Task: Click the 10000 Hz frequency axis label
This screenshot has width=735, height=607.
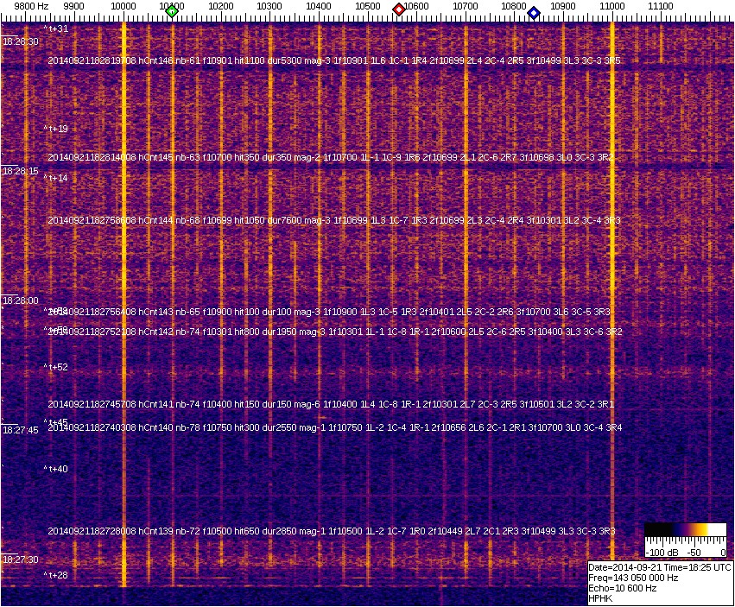Action: coord(124,6)
